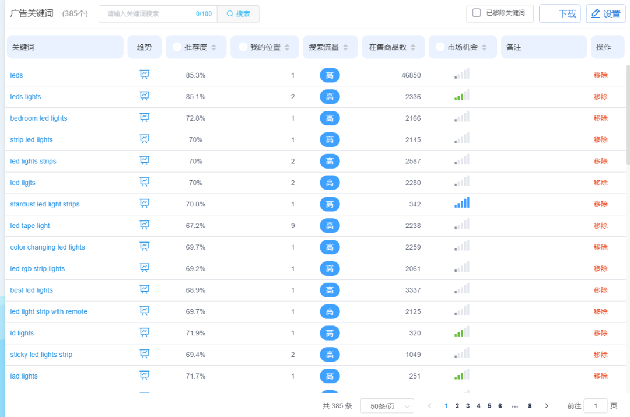Click the 高 badge for color changing led lights
630x417 pixels.
[330, 246]
